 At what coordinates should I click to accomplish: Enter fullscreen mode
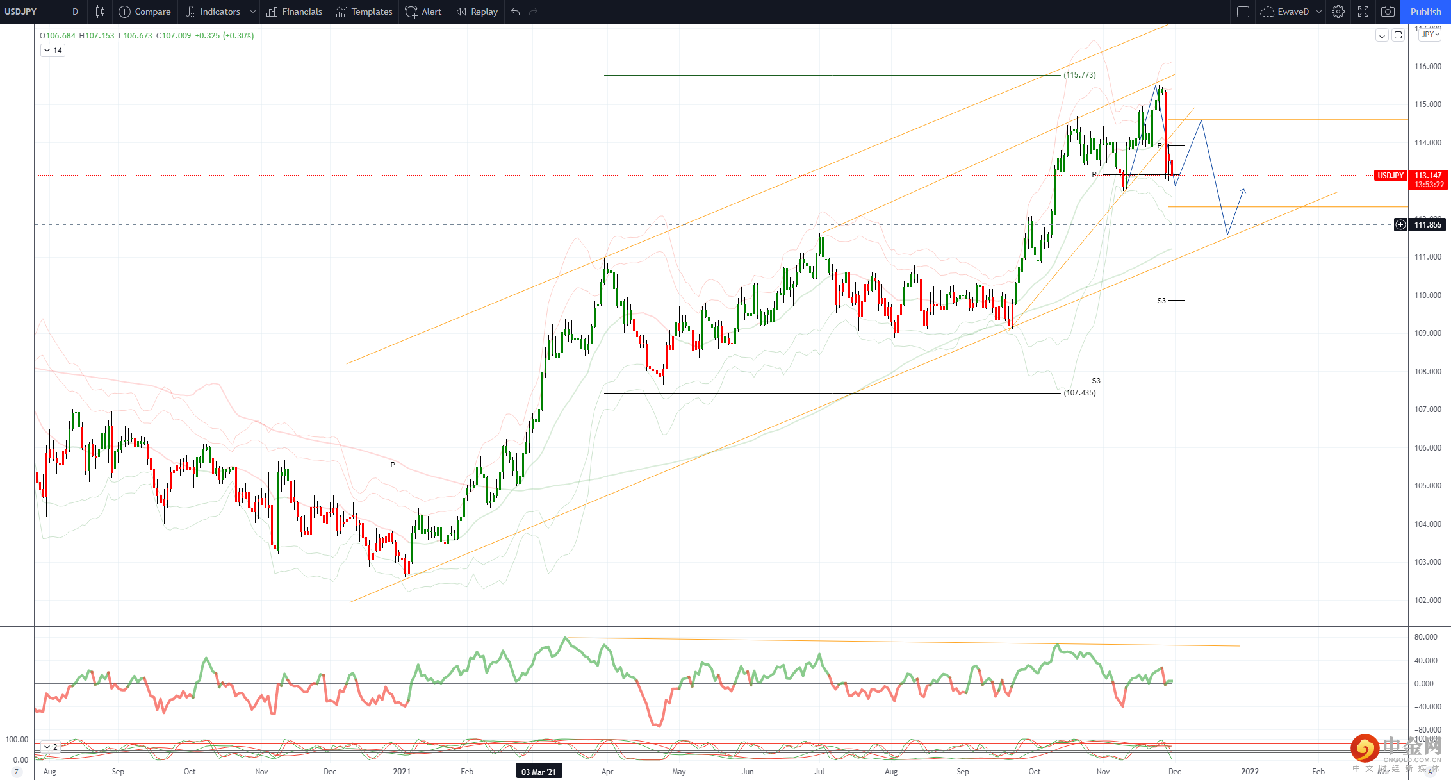1363,12
